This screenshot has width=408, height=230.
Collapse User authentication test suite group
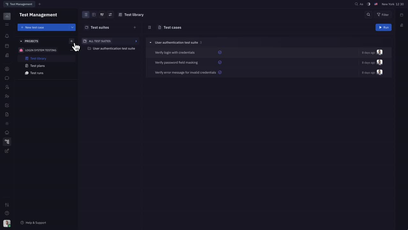point(151,42)
